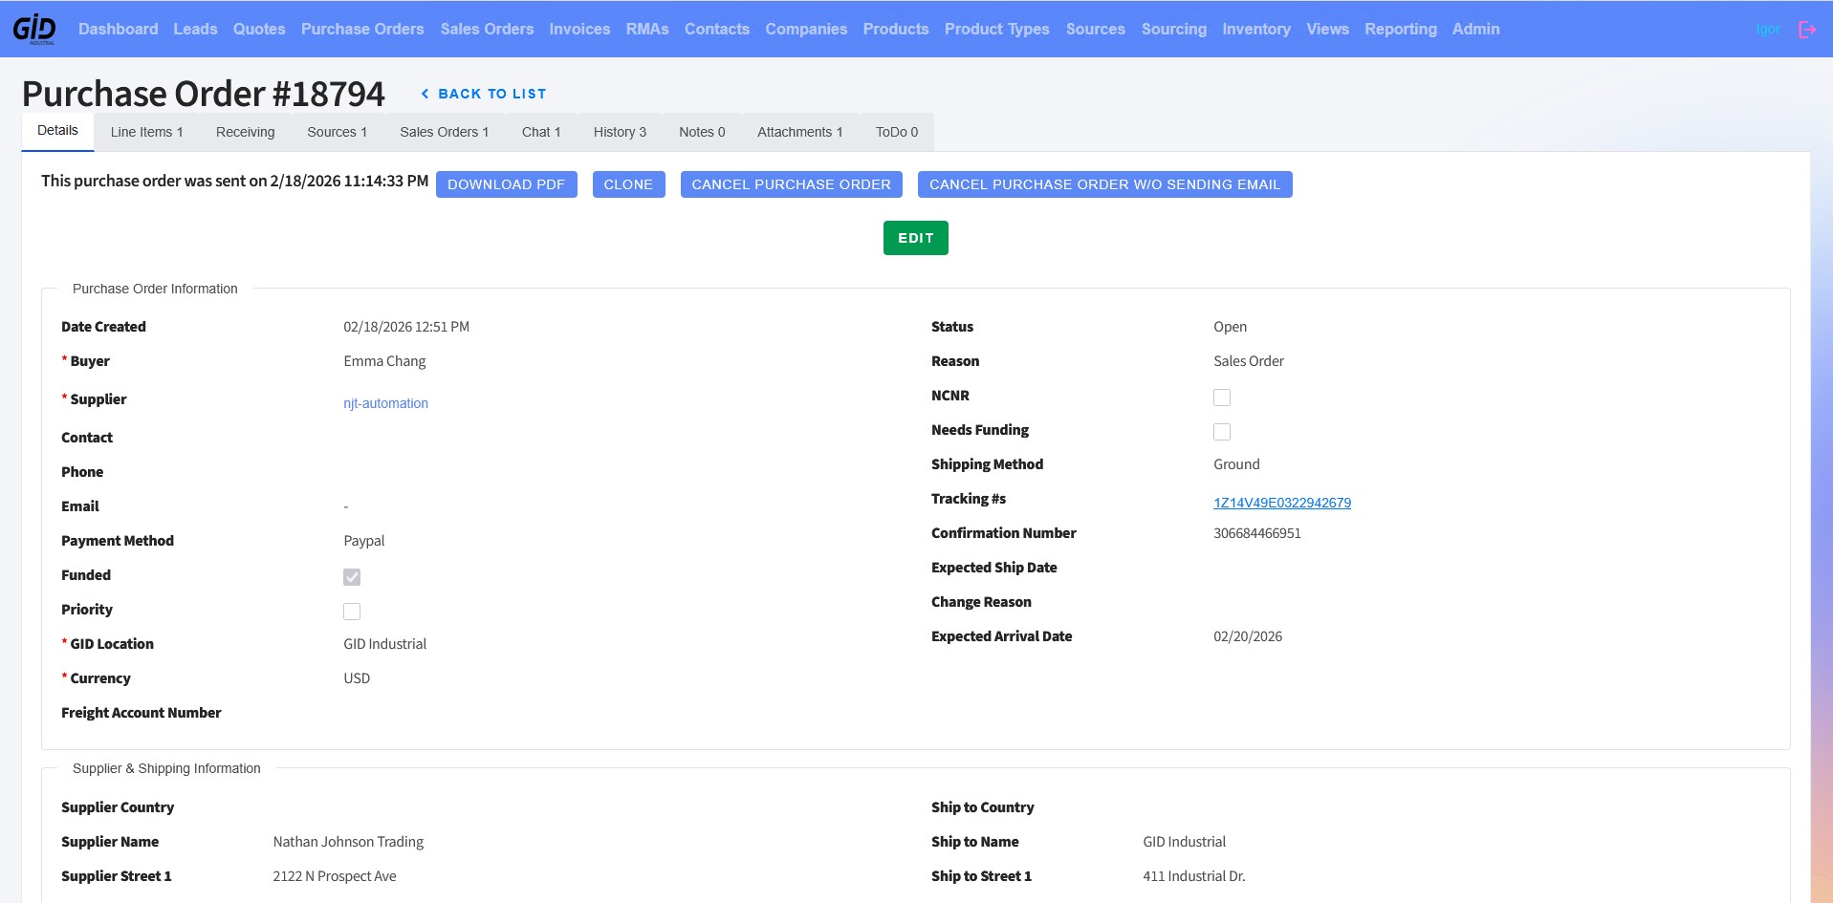
Task: Toggle the Funded checkbox
Action: [352, 577]
